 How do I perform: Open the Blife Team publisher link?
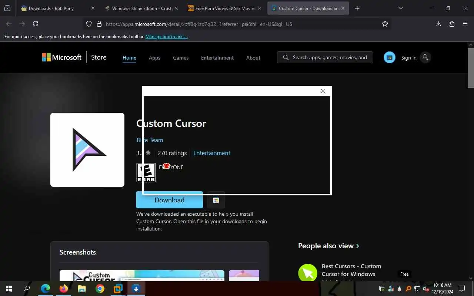click(150, 140)
